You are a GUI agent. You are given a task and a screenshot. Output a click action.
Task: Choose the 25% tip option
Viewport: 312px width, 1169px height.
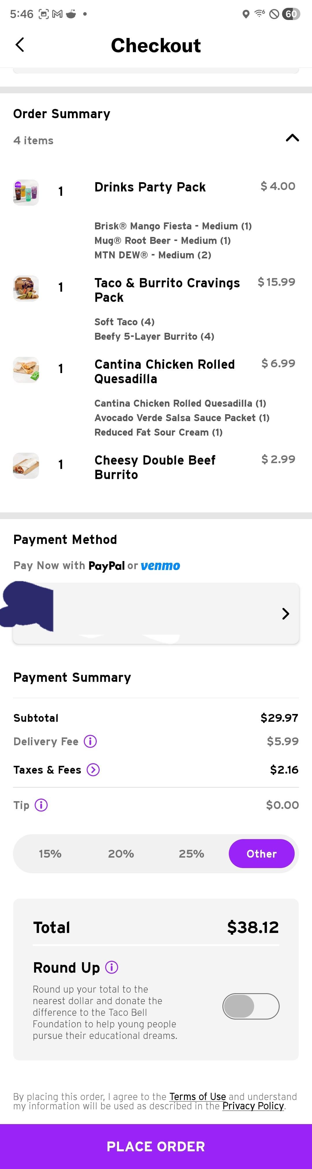[x=191, y=854]
